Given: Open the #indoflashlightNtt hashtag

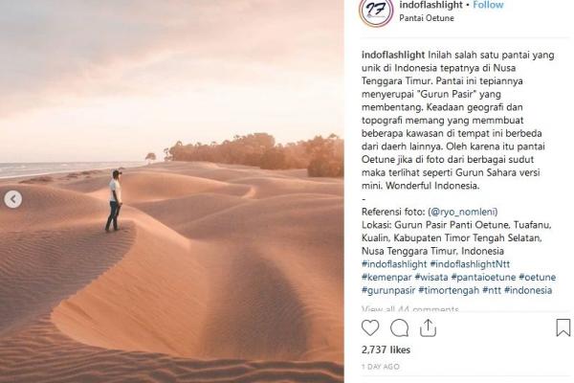Looking at the screenshot, I should [470, 264].
